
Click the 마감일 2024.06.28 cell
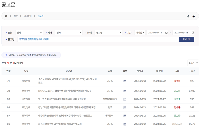tap(159, 107)
